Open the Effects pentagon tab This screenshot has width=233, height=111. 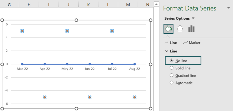(x=180, y=29)
